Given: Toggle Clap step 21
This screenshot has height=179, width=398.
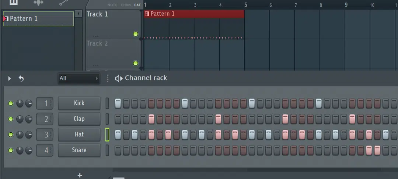Looking at the screenshot, I should coord(285,119).
